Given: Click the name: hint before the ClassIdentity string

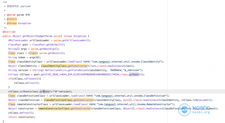Looking at the screenshot, I should [87, 62].
